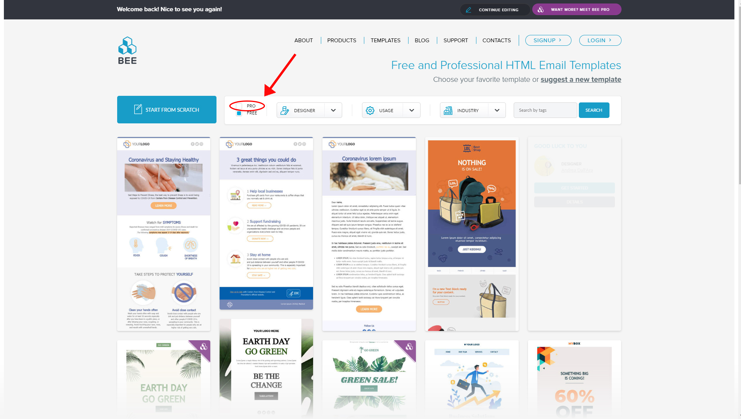Screen dimensions: 741x419
Task: Open Green Sale template thumbnail
Action: point(369,379)
